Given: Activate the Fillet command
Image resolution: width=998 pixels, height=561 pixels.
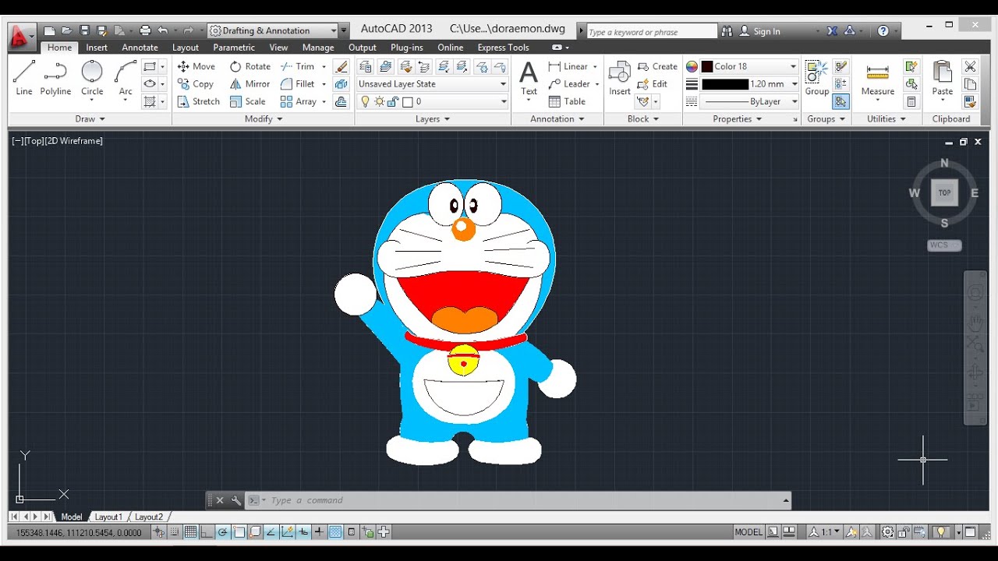Looking at the screenshot, I should 298,84.
